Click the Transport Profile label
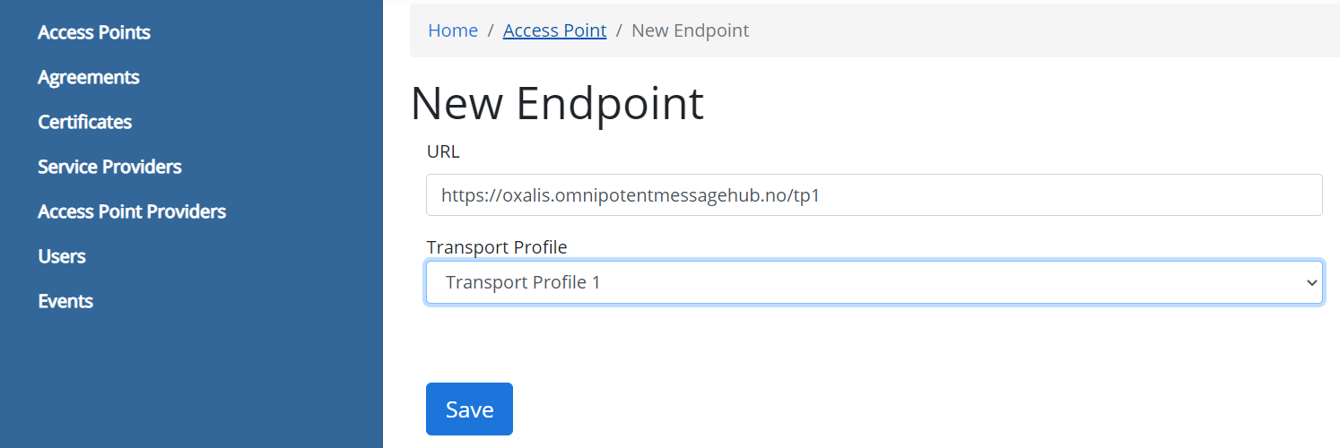 (497, 246)
